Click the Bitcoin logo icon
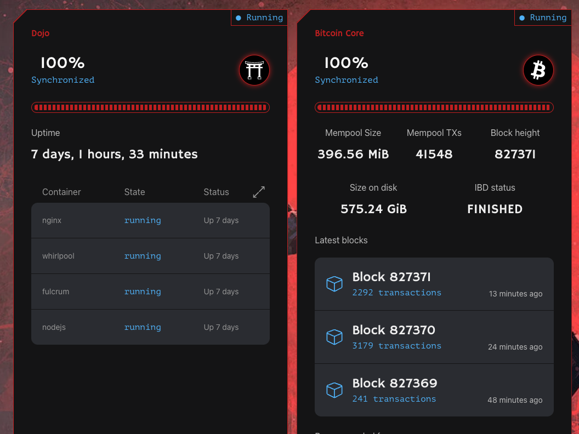 [538, 70]
